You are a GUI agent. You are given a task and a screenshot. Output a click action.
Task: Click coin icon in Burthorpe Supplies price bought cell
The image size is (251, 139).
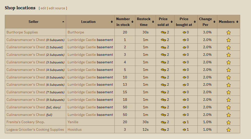(x=184, y=32)
